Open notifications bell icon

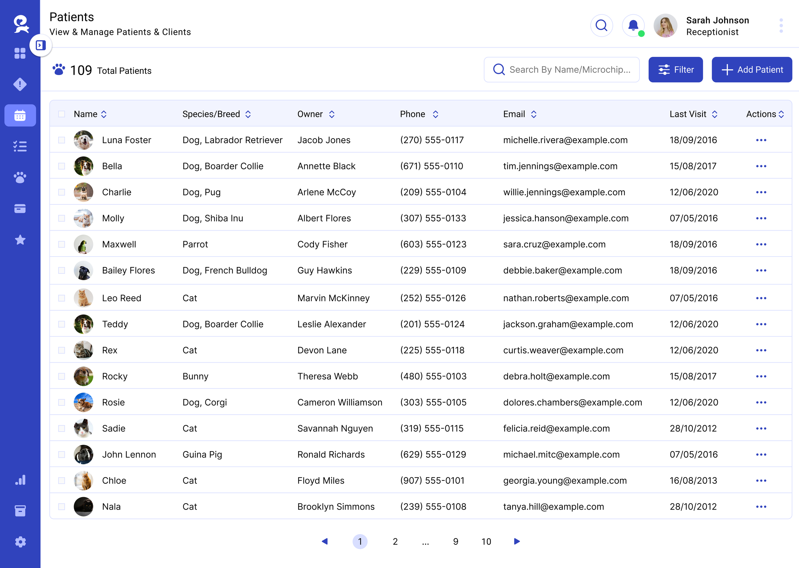pyautogui.click(x=633, y=26)
